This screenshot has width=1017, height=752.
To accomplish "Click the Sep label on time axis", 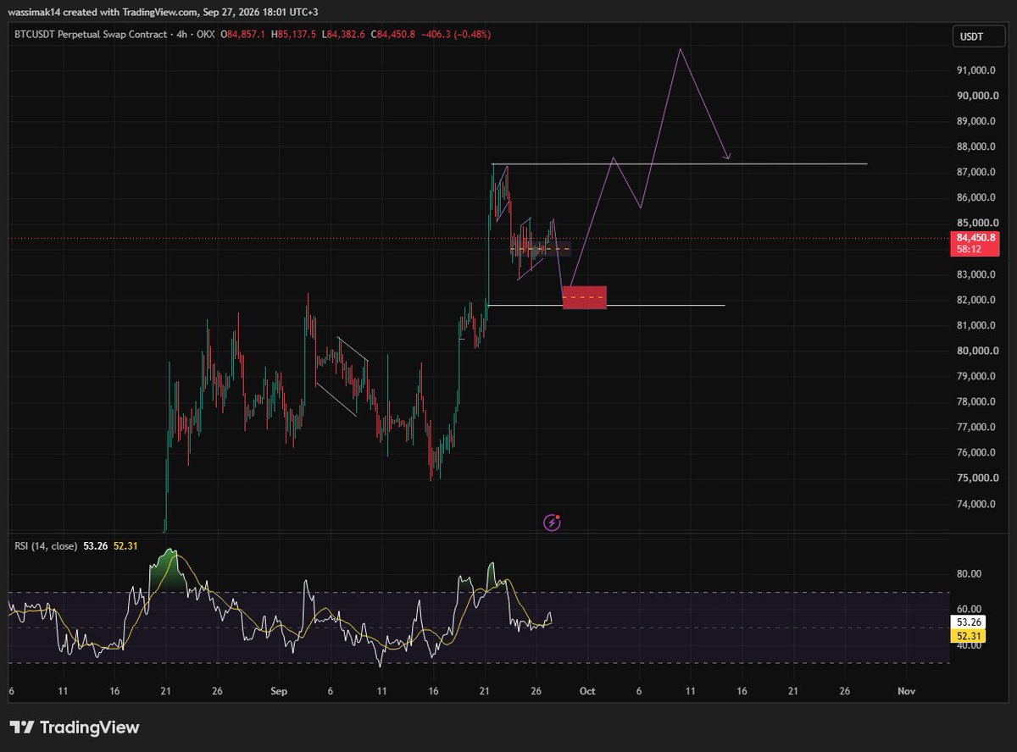I will (x=280, y=691).
